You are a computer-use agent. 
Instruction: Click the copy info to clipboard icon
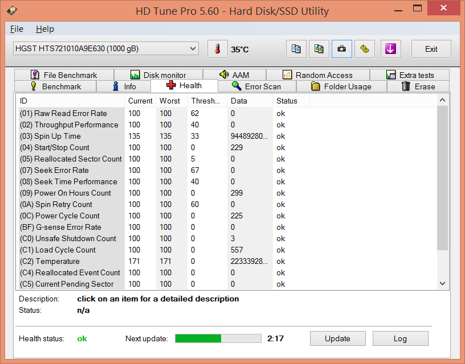pyautogui.click(x=296, y=49)
